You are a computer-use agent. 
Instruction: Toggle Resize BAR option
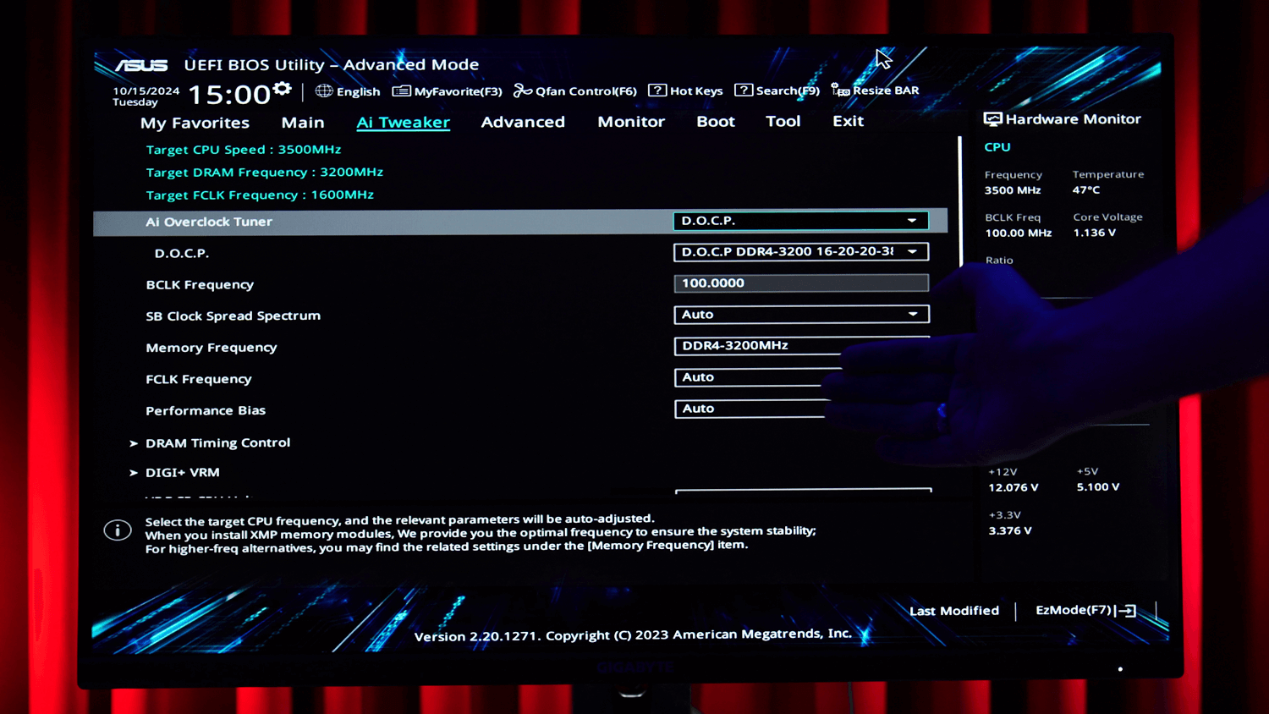(x=875, y=91)
